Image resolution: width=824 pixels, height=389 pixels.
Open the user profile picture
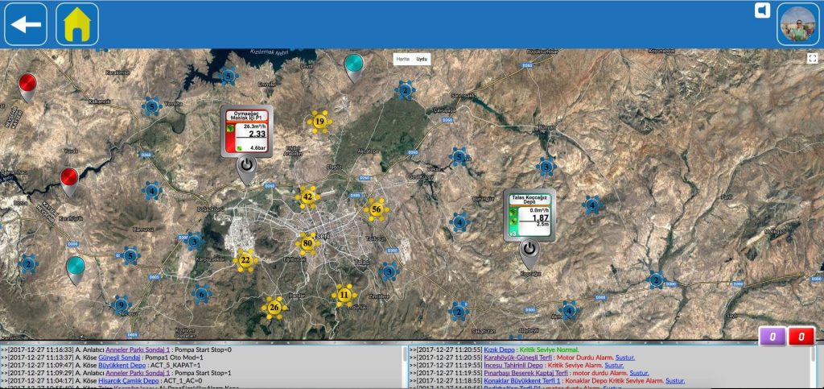(797, 24)
